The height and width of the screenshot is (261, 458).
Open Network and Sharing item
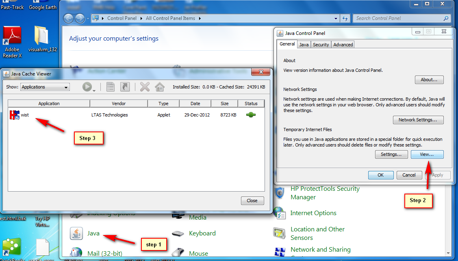pos(320,250)
